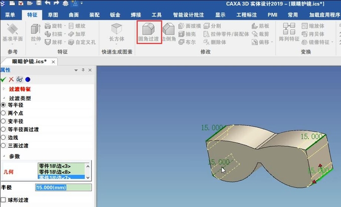Click the 拉伸 extrude tool
This screenshot has height=207, width=341.
pyautogui.click(x=36, y=33)
